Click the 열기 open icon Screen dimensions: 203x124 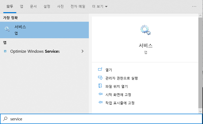click(x=100, y=69)
